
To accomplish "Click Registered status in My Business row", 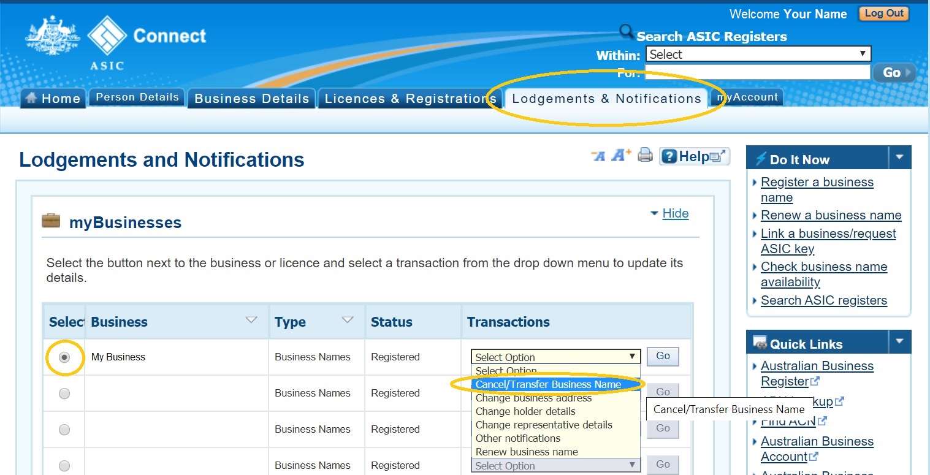I will [x=395, y=357].
